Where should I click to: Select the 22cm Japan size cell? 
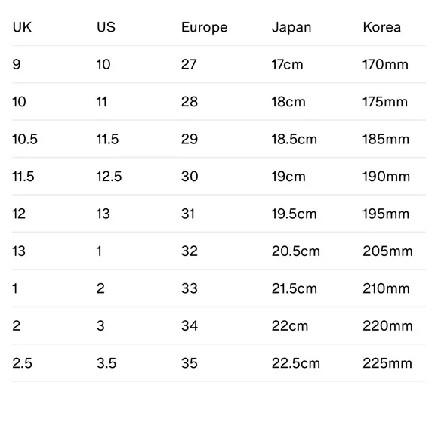pyautogui.click(x=290, y=326)
